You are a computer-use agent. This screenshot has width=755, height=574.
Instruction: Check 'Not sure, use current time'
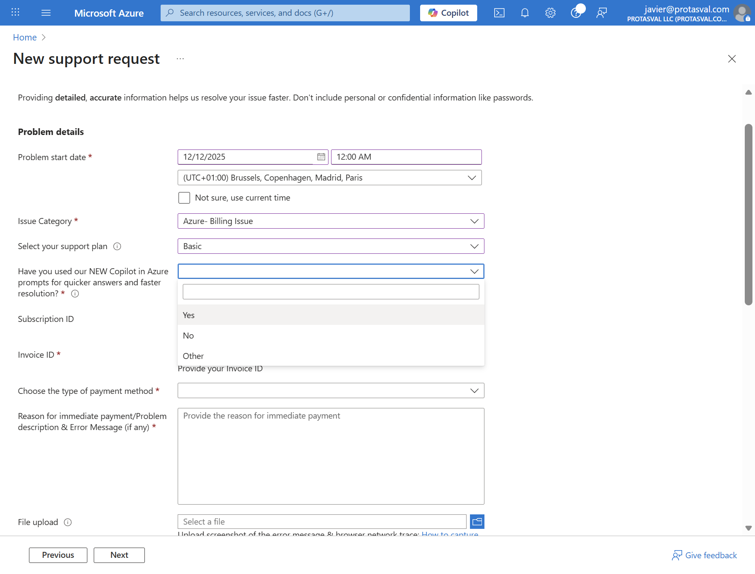[184, 198]
